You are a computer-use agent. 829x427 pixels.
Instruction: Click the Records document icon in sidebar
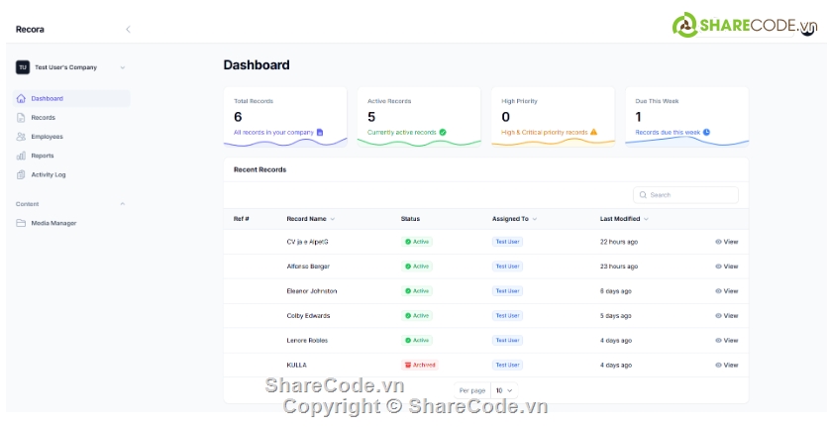(x=21, y=118)
